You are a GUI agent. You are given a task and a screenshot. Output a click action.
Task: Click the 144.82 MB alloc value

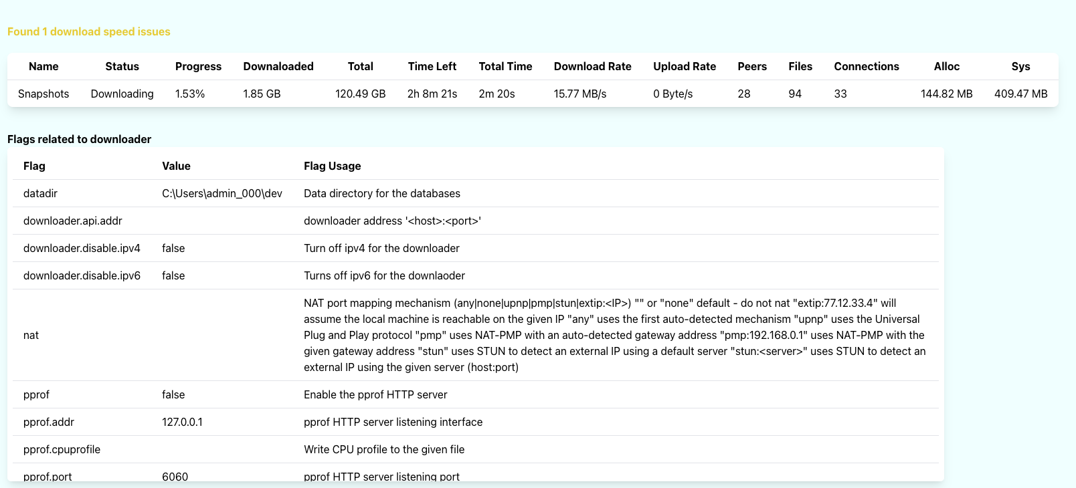pos(947,94)
